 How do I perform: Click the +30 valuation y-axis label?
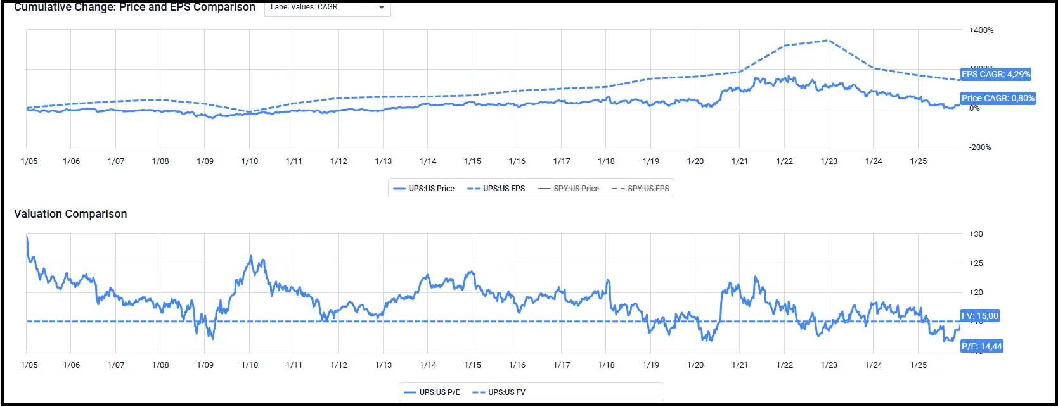(976, 234)
